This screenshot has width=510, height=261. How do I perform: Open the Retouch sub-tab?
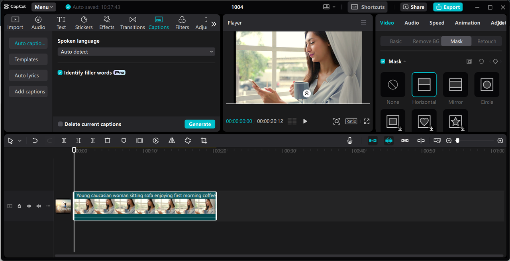486,41
